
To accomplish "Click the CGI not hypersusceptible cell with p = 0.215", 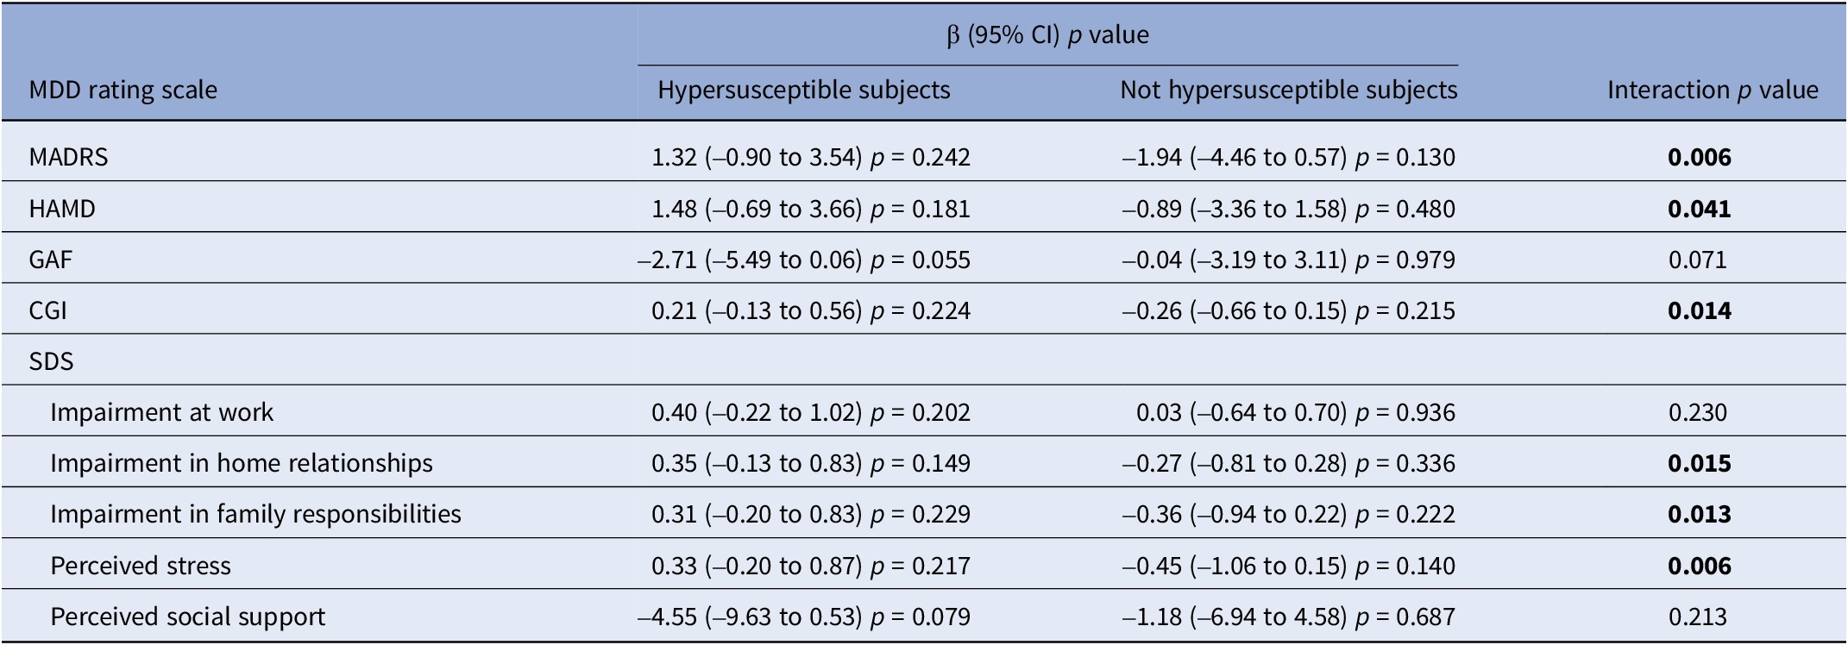I will [1288, 310].
